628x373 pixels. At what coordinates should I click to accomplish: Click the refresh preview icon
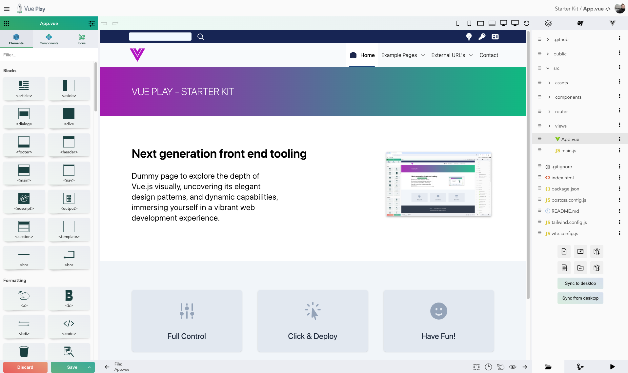pos(527,23)
